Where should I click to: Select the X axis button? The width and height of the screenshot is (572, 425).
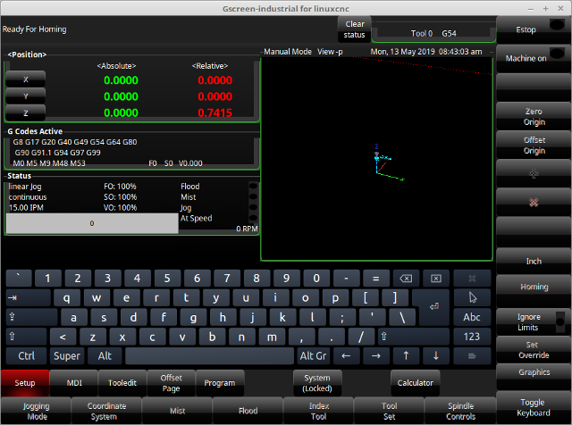click(x=25, y=79)
